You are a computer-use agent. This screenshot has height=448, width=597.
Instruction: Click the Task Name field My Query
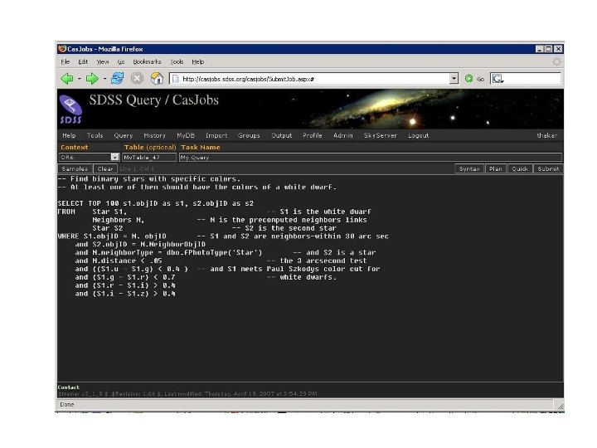[x=371, y=157]
